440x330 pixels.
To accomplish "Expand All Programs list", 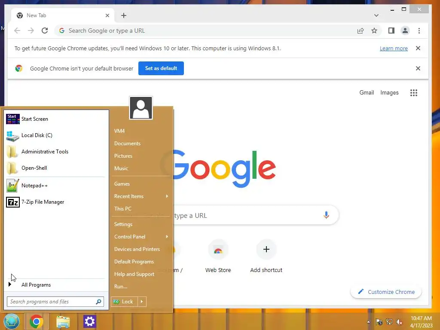I will point(56,285).
